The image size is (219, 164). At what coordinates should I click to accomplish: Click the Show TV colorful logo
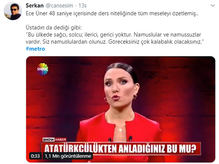pyautogui.click(x=43, y=69)
